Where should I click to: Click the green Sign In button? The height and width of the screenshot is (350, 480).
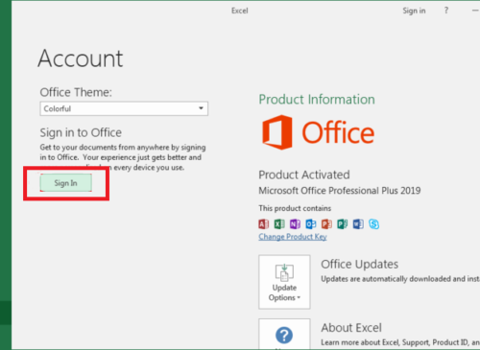tap(66, 183)
